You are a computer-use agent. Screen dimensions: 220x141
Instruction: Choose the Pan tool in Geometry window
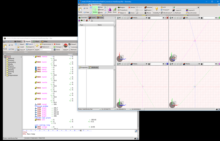100,7
